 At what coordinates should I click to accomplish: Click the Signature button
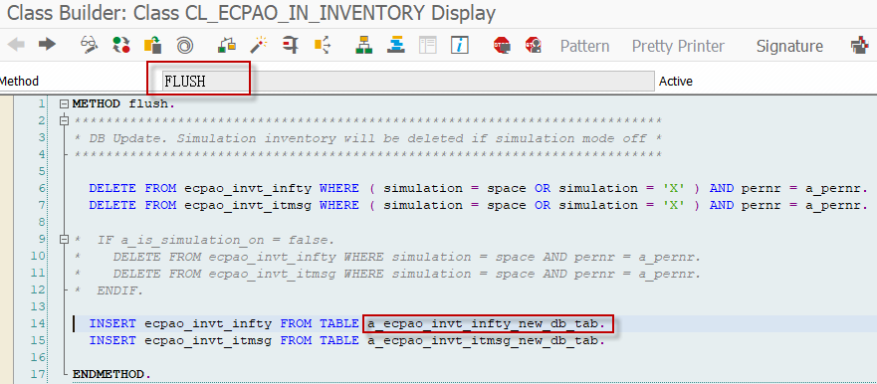pos(789,46)
